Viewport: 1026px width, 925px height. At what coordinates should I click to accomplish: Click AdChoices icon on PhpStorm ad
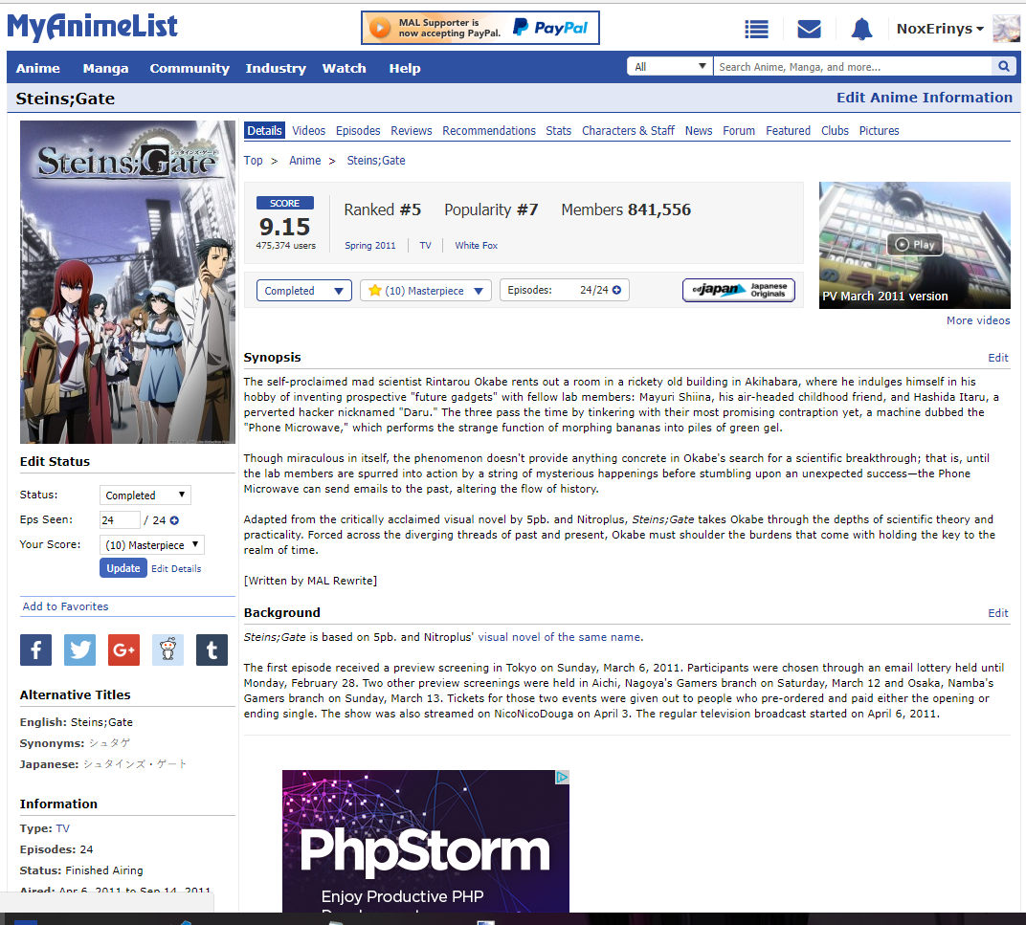(562, 777)
